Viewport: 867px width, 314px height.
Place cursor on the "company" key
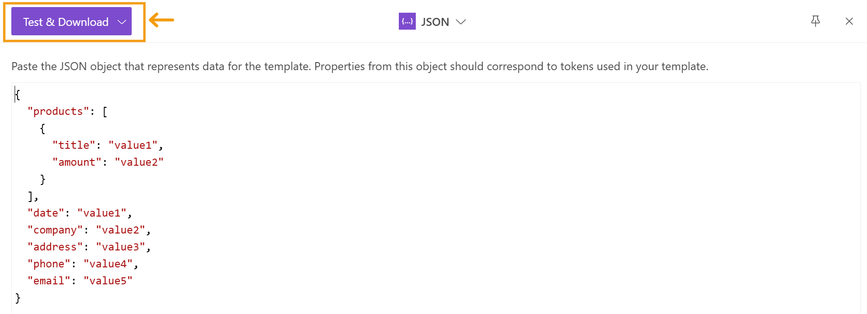click(55, 230)
